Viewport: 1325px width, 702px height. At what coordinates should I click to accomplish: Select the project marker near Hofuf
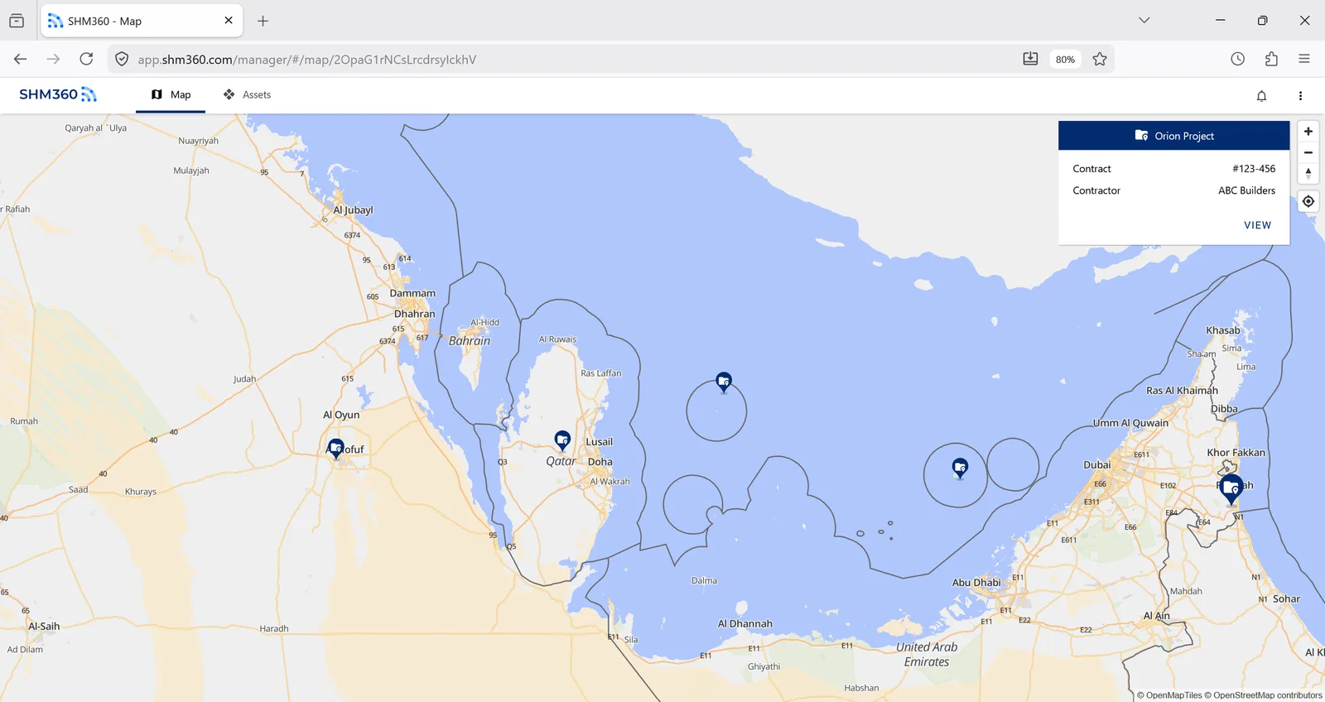[335, 449]
